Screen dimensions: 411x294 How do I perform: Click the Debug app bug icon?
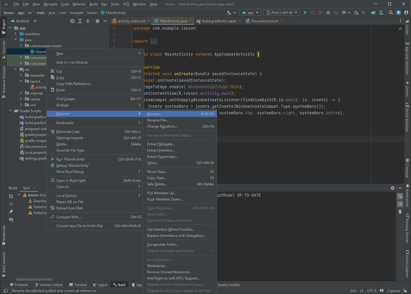coord(328,12)
